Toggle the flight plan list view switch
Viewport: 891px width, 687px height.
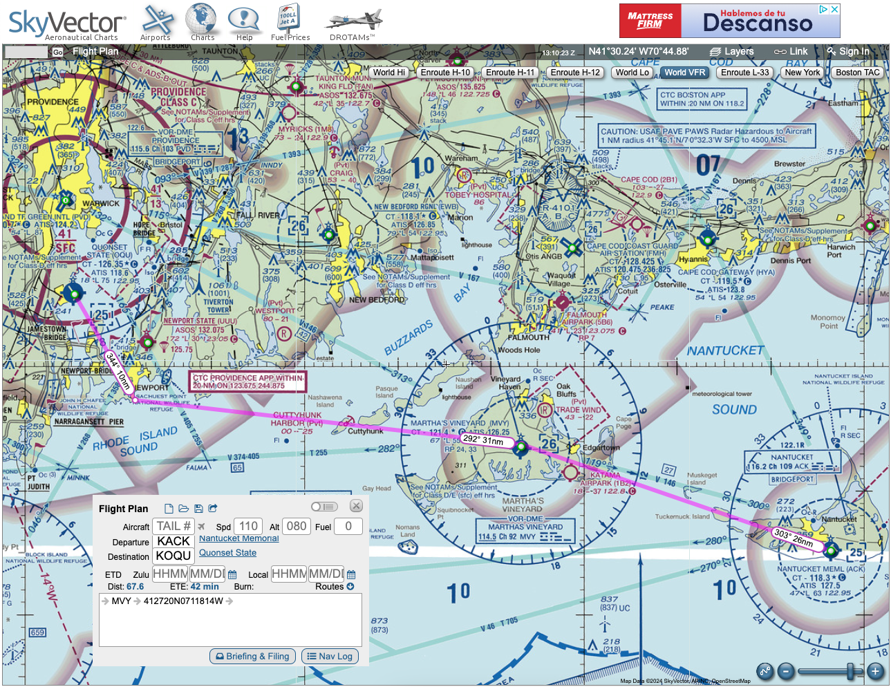point(323,507)
